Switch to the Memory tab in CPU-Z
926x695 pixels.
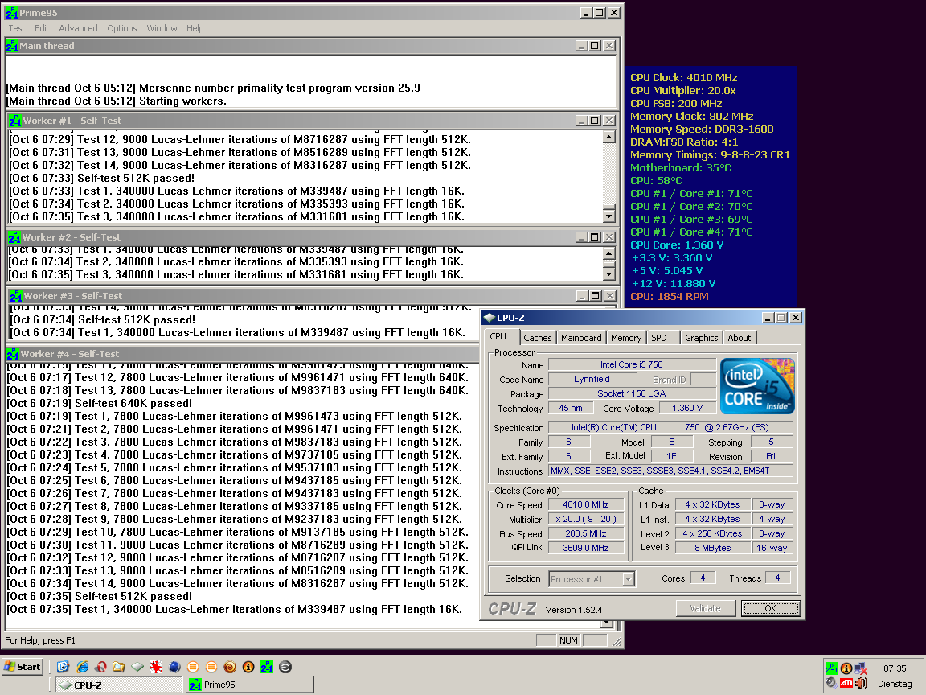tap(626, 338)
